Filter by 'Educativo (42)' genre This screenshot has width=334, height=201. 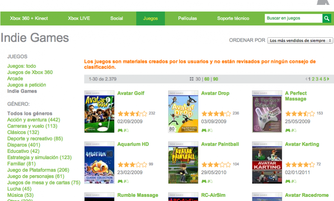click(23, 151)
